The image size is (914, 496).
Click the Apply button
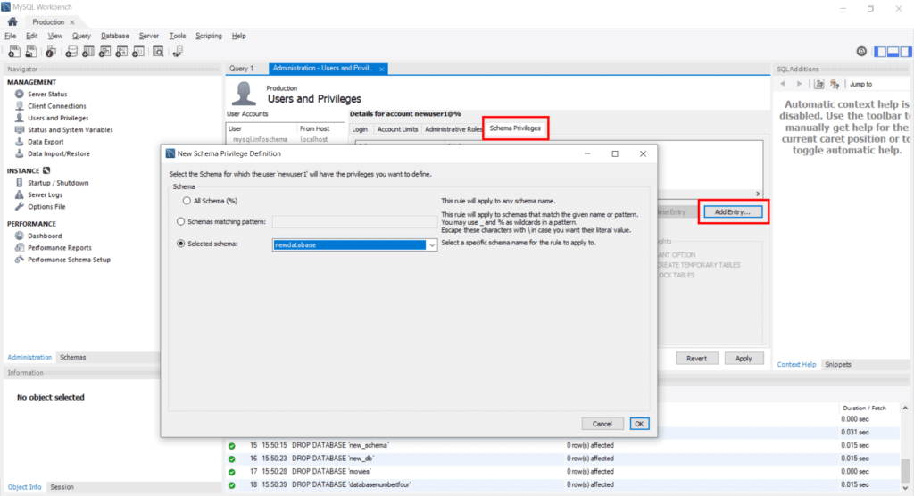click(744, 359)
